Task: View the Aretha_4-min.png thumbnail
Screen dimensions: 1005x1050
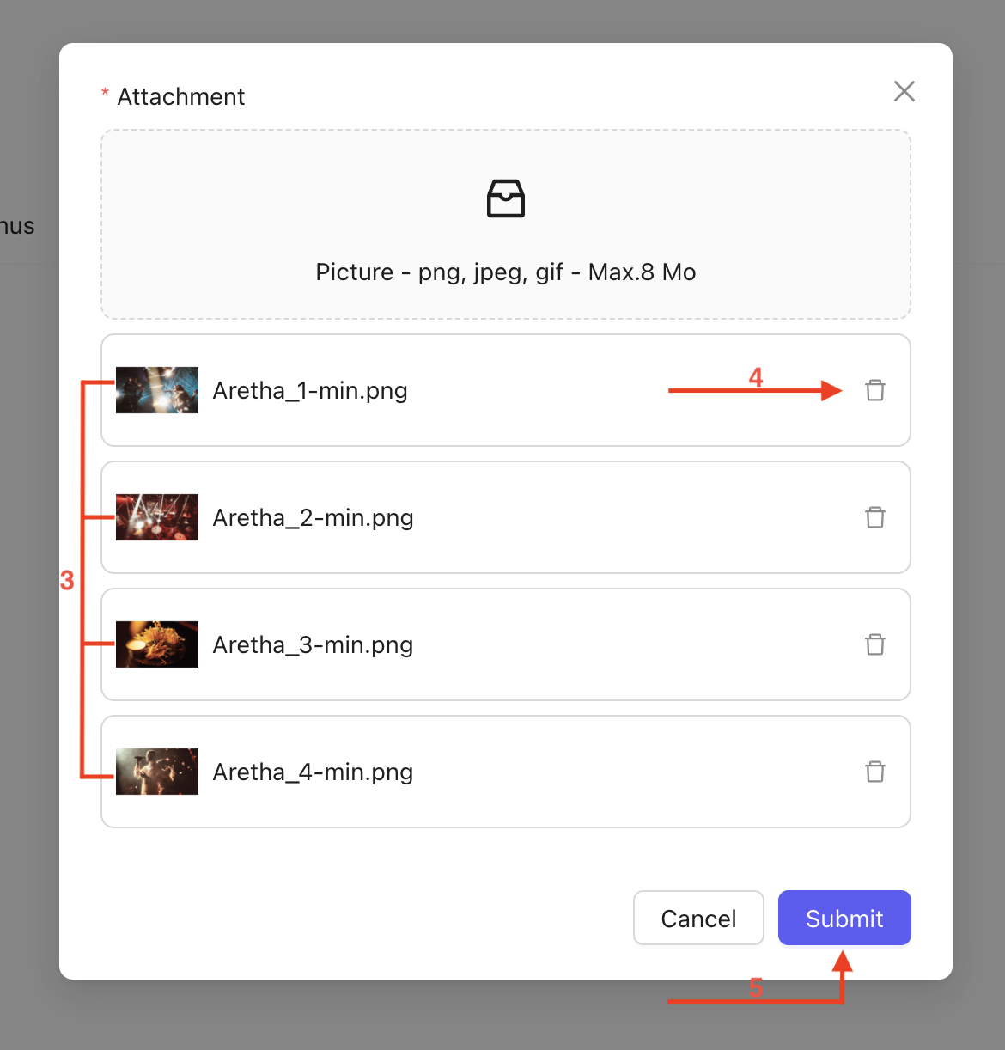Action: point(157,772)
